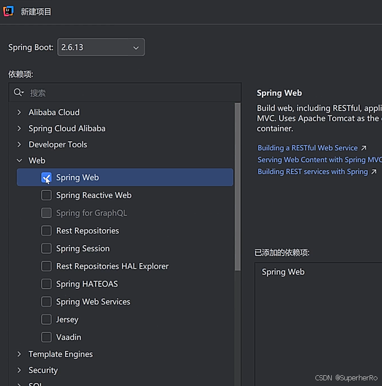Check the Spring Reactive Web checkbox

[x=46, y=195]
